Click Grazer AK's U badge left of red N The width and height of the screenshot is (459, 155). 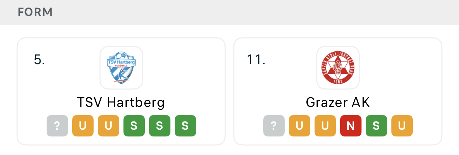point(325,126)
